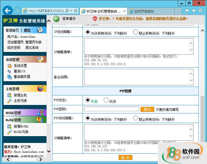Collapse the 系统管理 section header
Image resolution: width=207 pixels, height=164 pixels.
(x=25, y=59)
